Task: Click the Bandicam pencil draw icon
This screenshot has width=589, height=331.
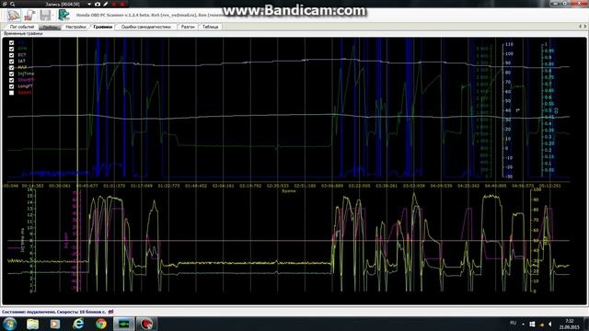Action: [106, 4]
